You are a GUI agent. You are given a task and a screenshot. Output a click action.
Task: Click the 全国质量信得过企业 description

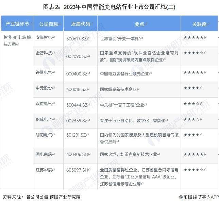coord(139,177)
